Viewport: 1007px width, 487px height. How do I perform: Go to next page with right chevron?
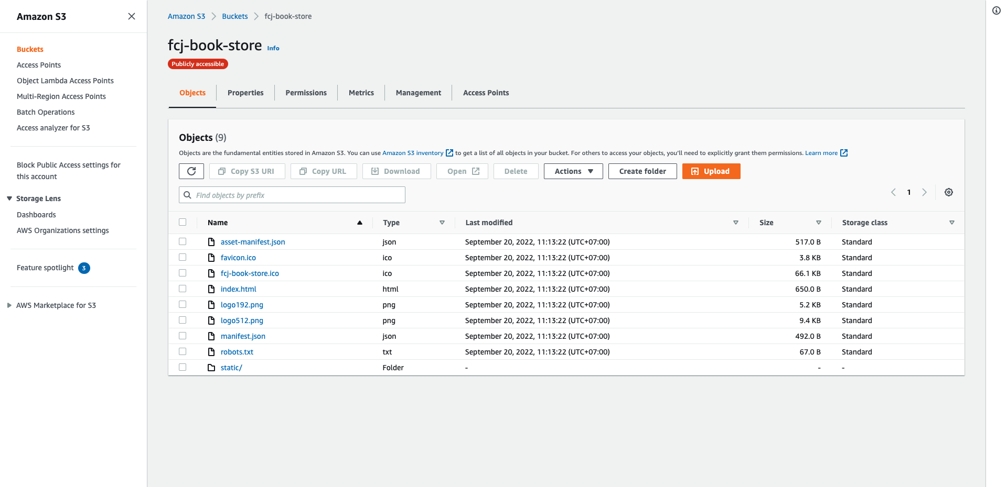coord(924,192)
